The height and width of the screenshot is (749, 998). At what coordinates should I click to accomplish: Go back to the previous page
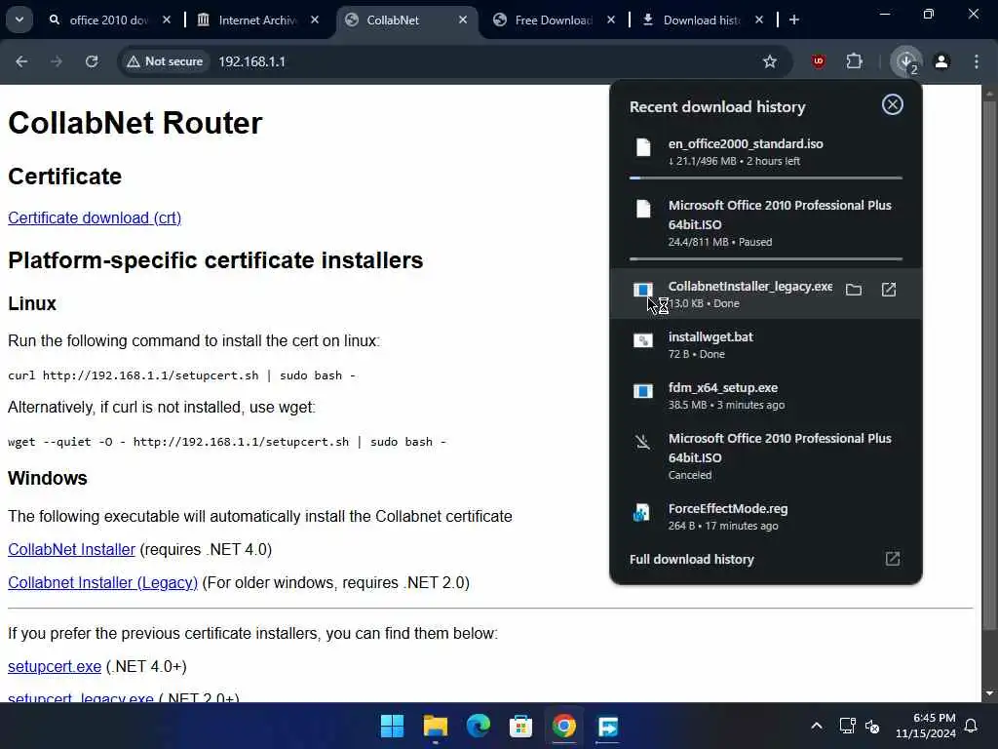21,61
